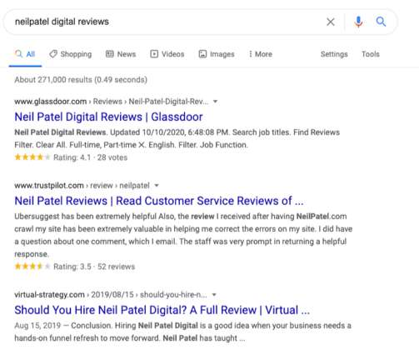Clear the search query with the X icon
This screenshot has width=419, height=350.
[330, 22]
